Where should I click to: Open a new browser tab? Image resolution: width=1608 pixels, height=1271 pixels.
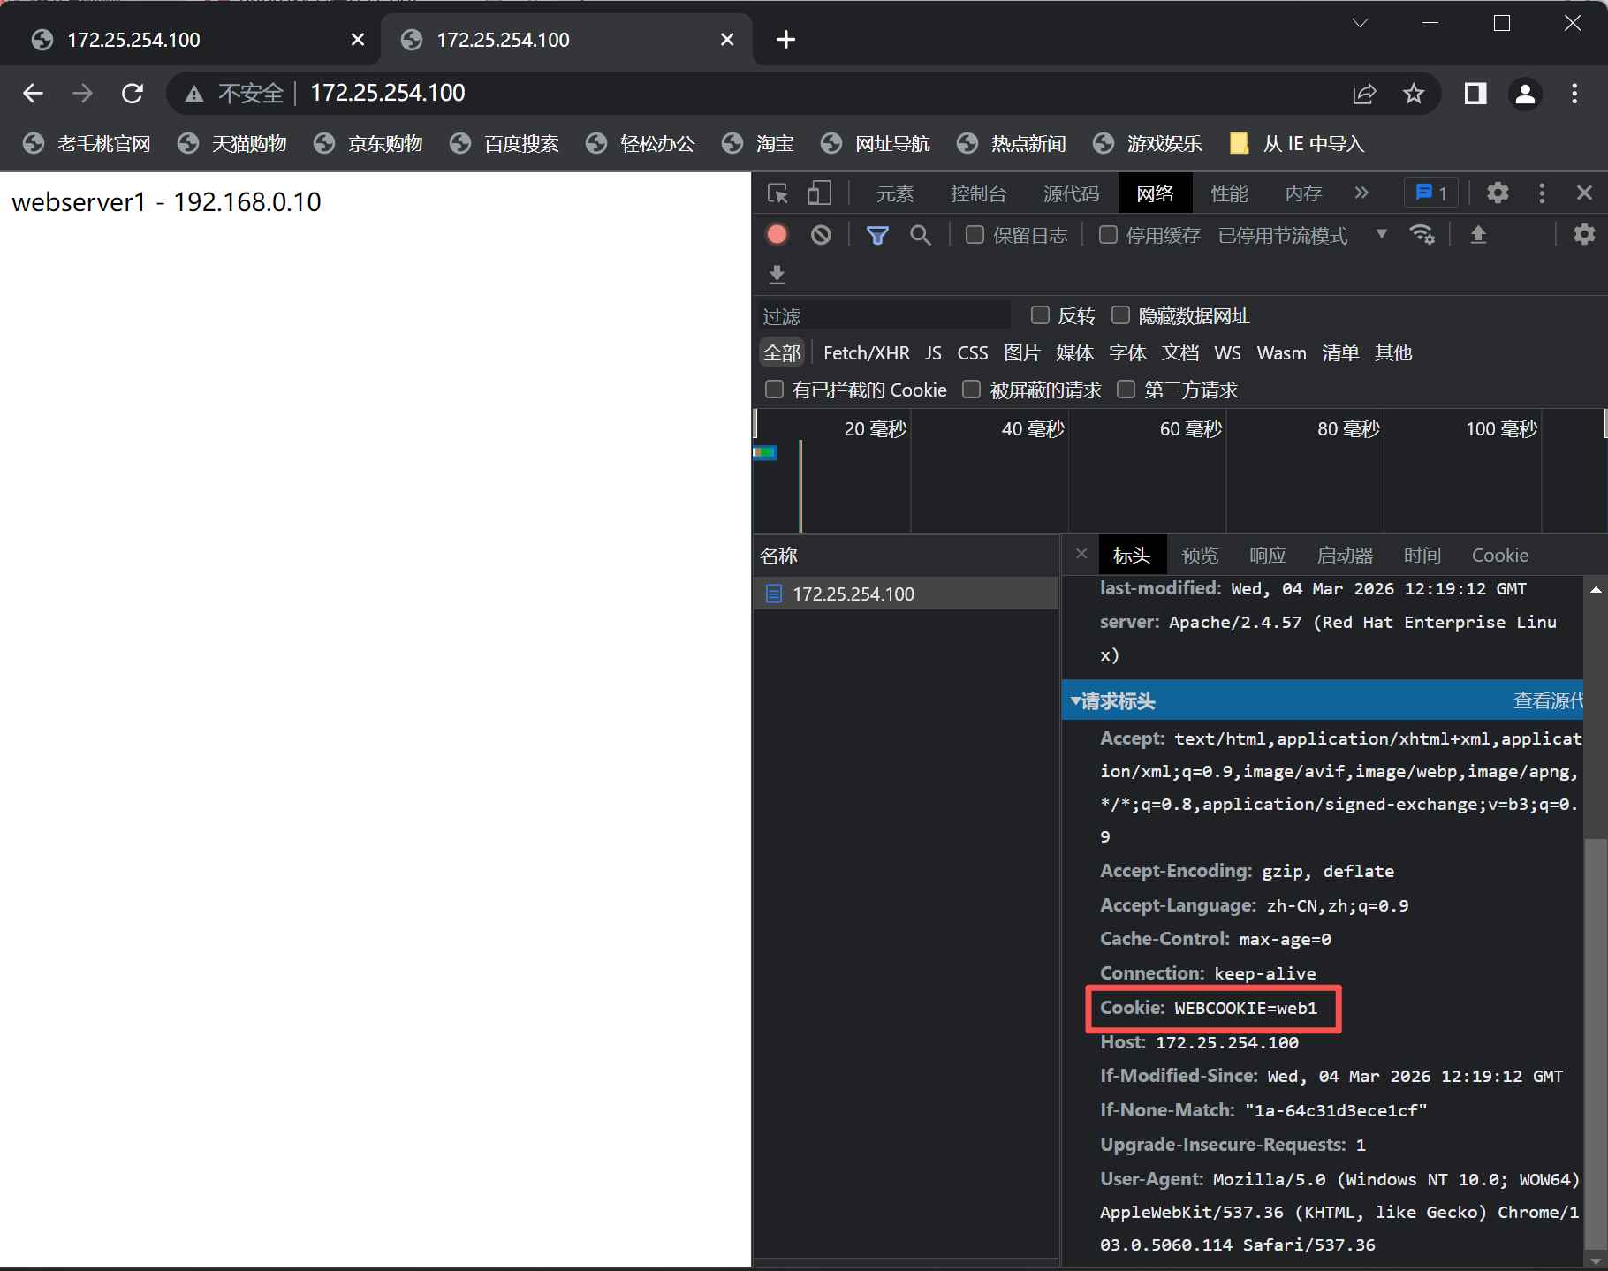tap(785, 40)
